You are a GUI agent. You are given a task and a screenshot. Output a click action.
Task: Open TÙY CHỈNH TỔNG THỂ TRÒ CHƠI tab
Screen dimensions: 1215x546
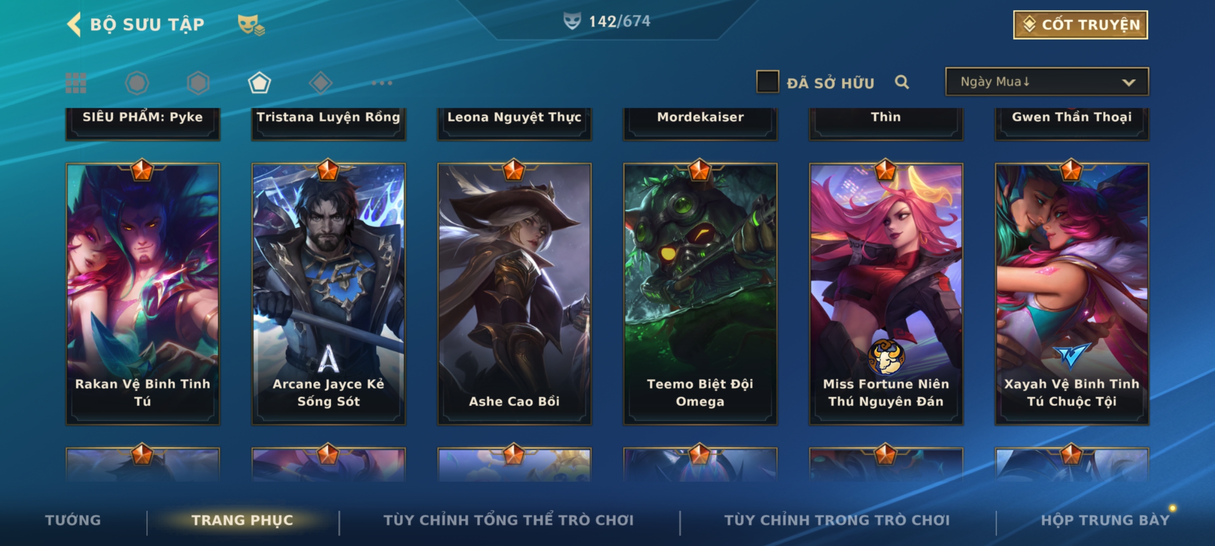pyautogui.click(x=508, y=520)
